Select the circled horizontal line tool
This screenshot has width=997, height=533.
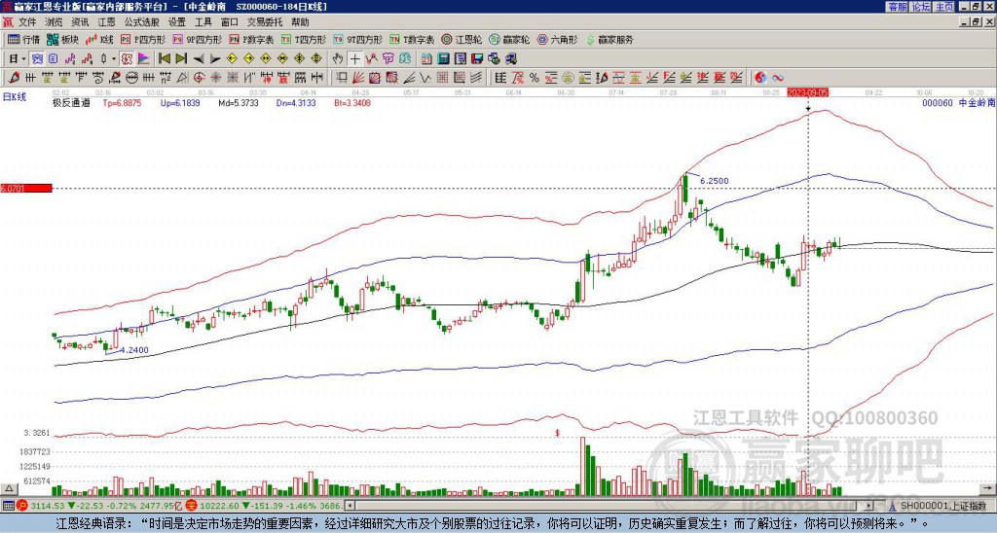(x=131, y=78)
